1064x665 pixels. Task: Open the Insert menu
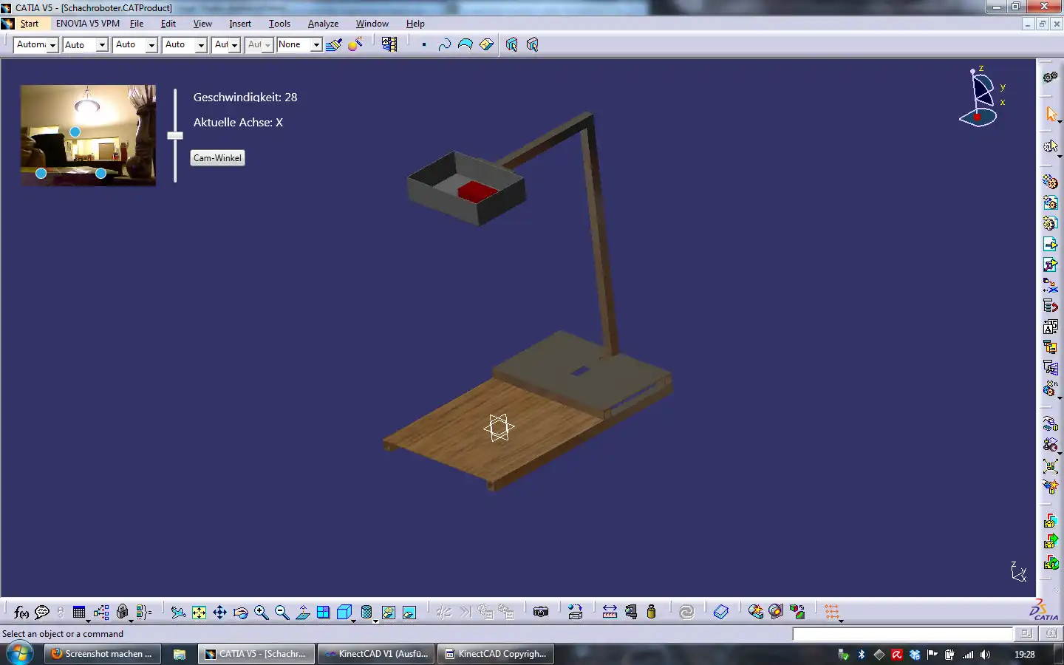coord(240,24)
